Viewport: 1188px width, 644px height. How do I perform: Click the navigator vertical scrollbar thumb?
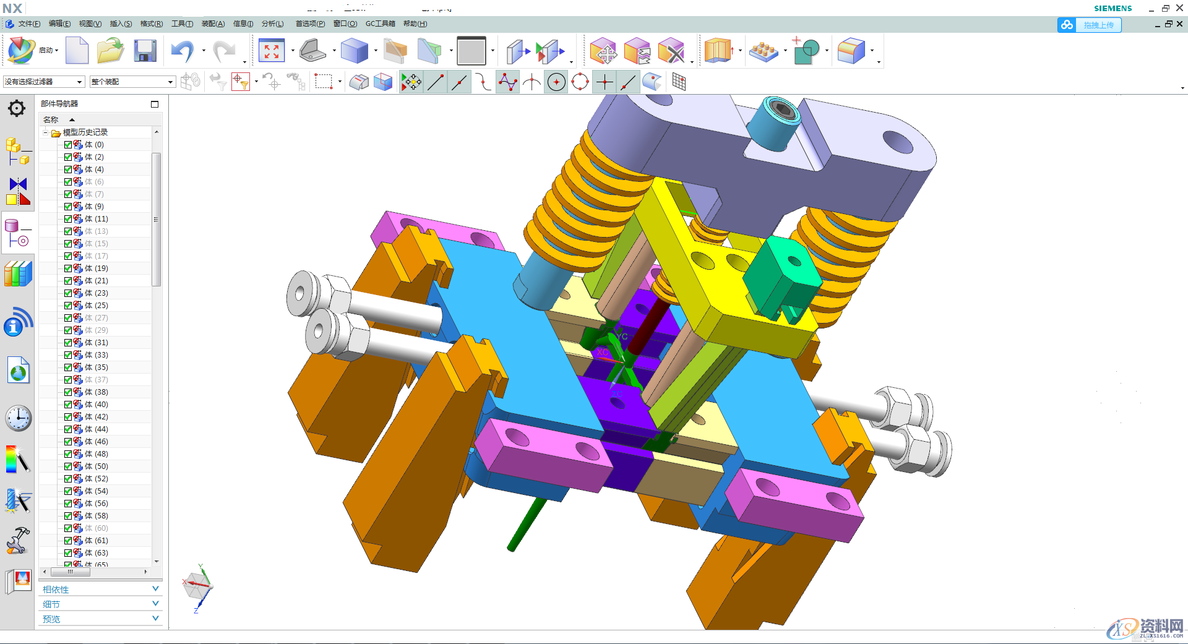pyautogui.click(x=156, y=220)
